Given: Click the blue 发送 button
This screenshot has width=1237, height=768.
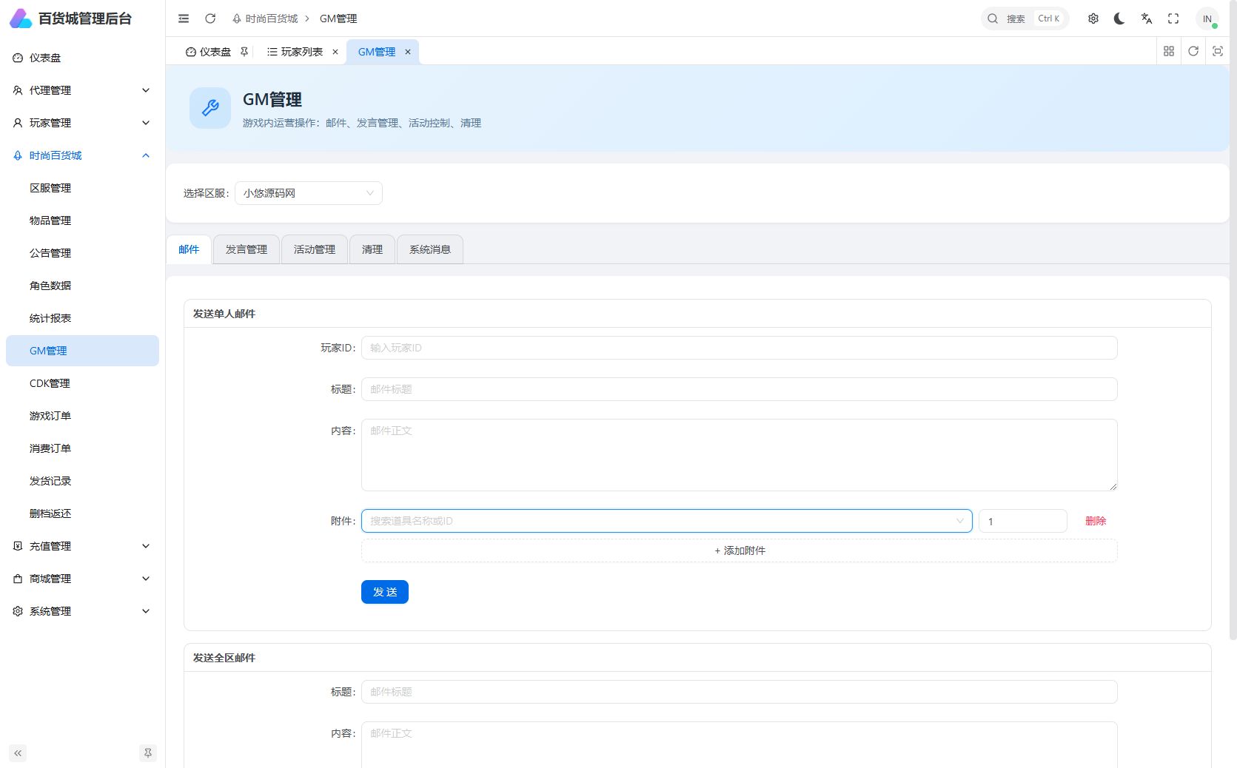Looking at the screenshot, I should coord(385,592).
